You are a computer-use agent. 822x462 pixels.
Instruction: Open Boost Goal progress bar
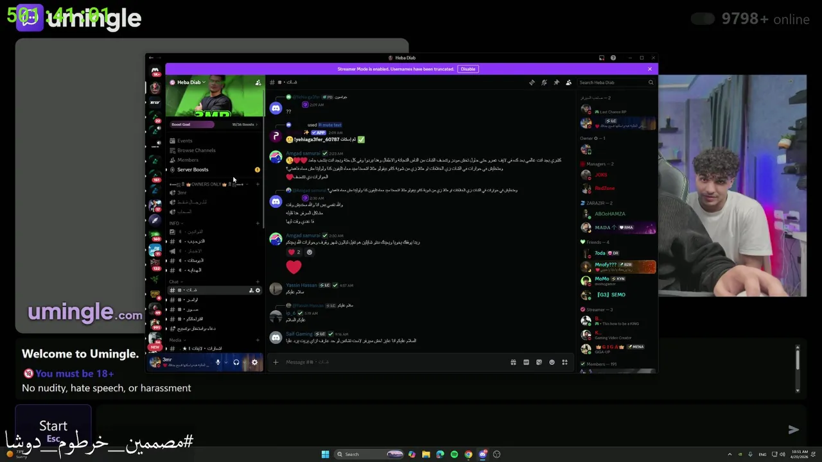tap(214, 124)
